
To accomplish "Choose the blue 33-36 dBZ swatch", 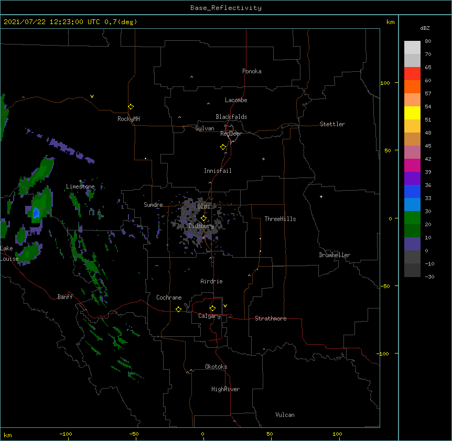I will pos(412,191).
